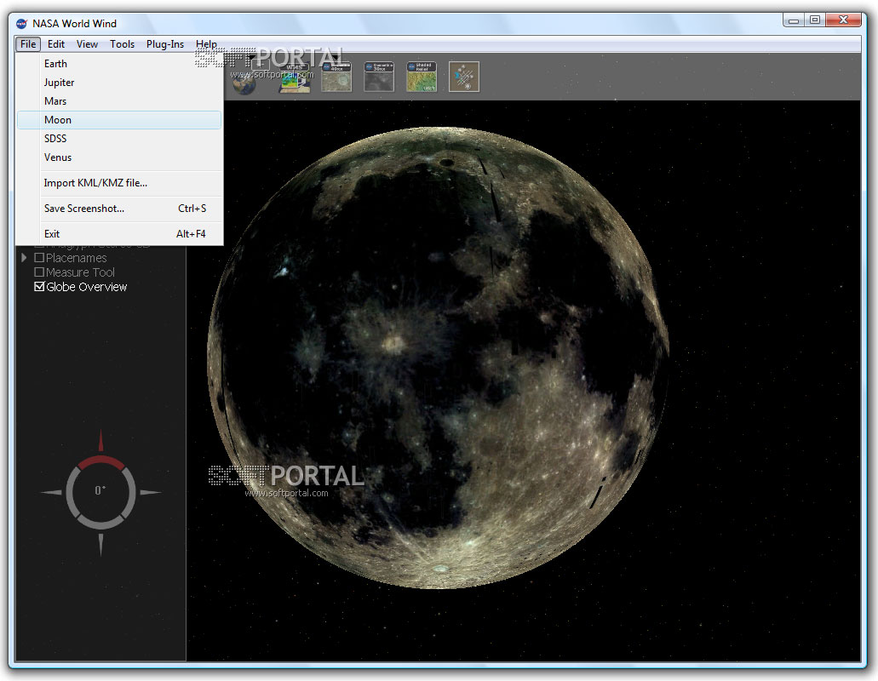This screenshot has width=878, height=681.
Task: Enable the Placenames checkbox
Action: pos(39,258)
